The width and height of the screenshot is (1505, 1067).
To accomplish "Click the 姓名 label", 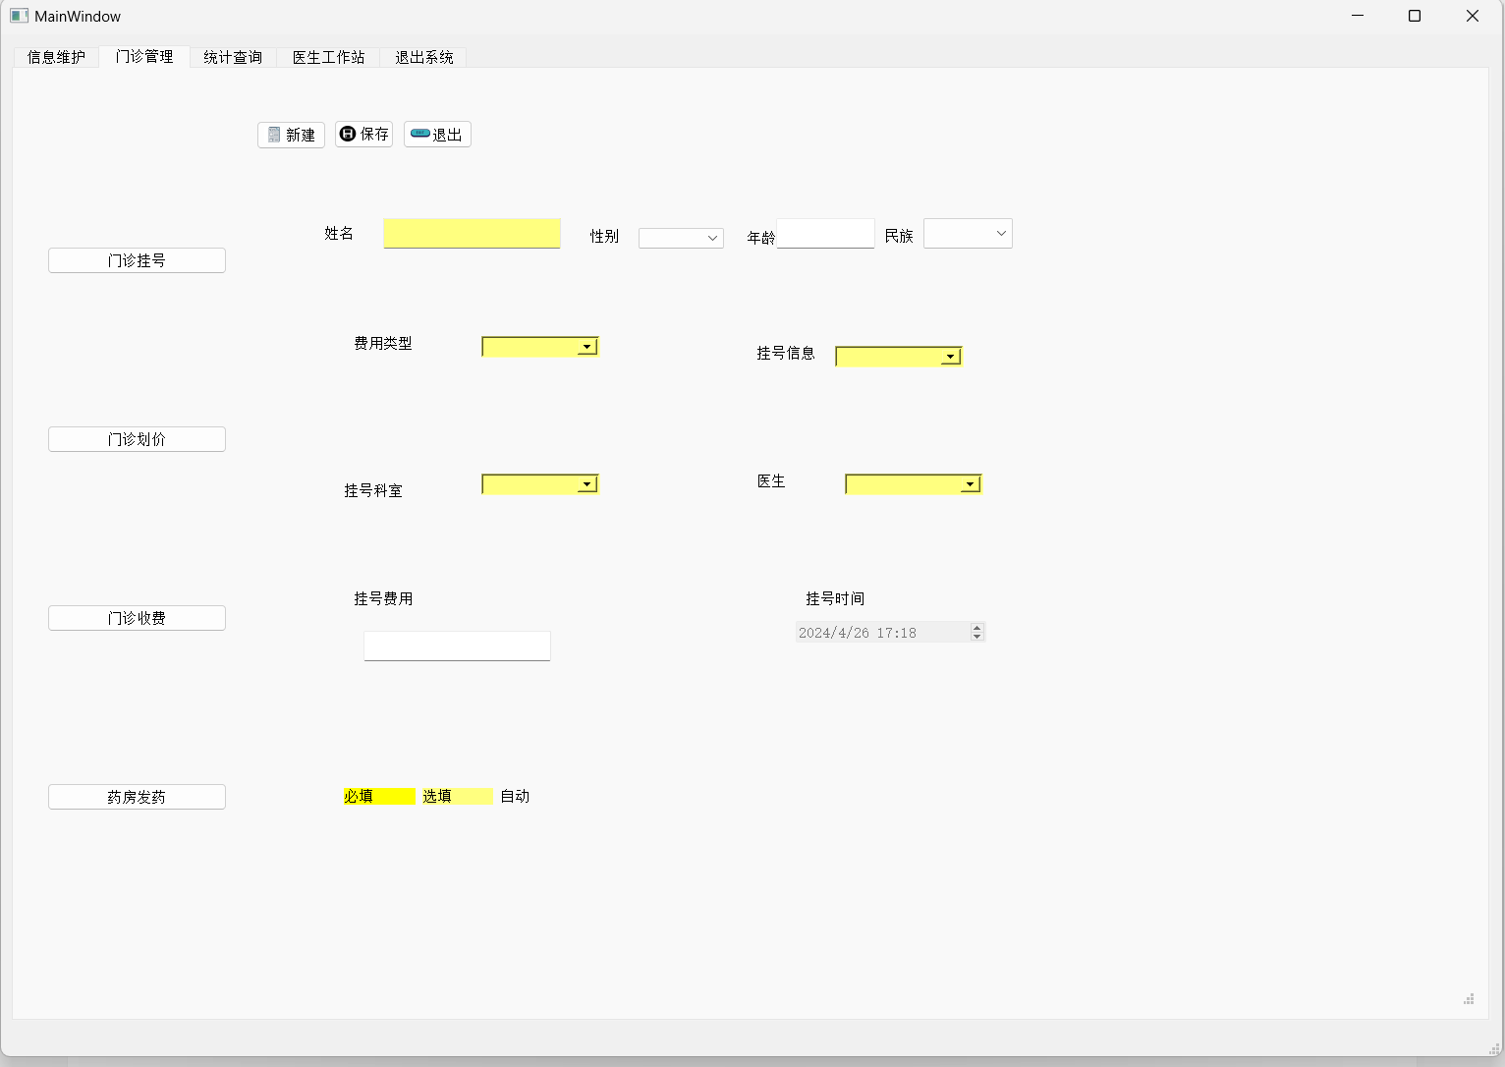I will point(339,233).
